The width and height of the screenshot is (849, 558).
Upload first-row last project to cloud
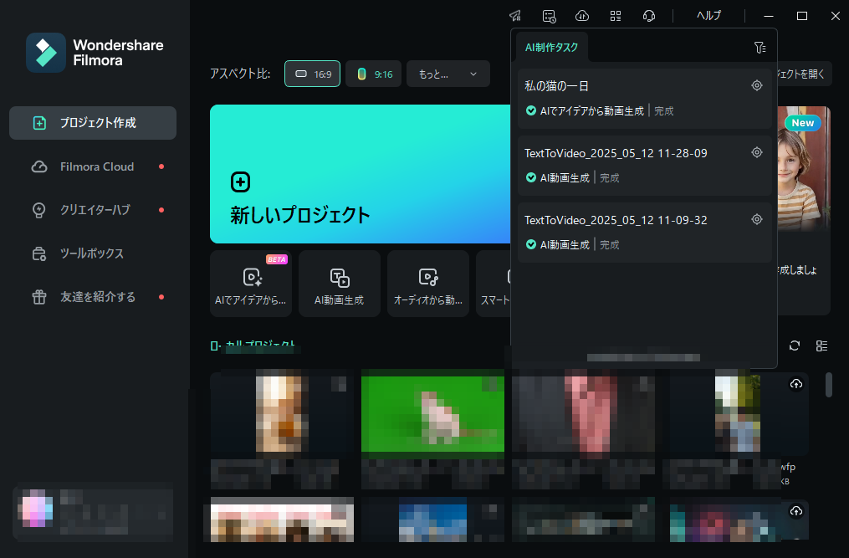point(796,384)
